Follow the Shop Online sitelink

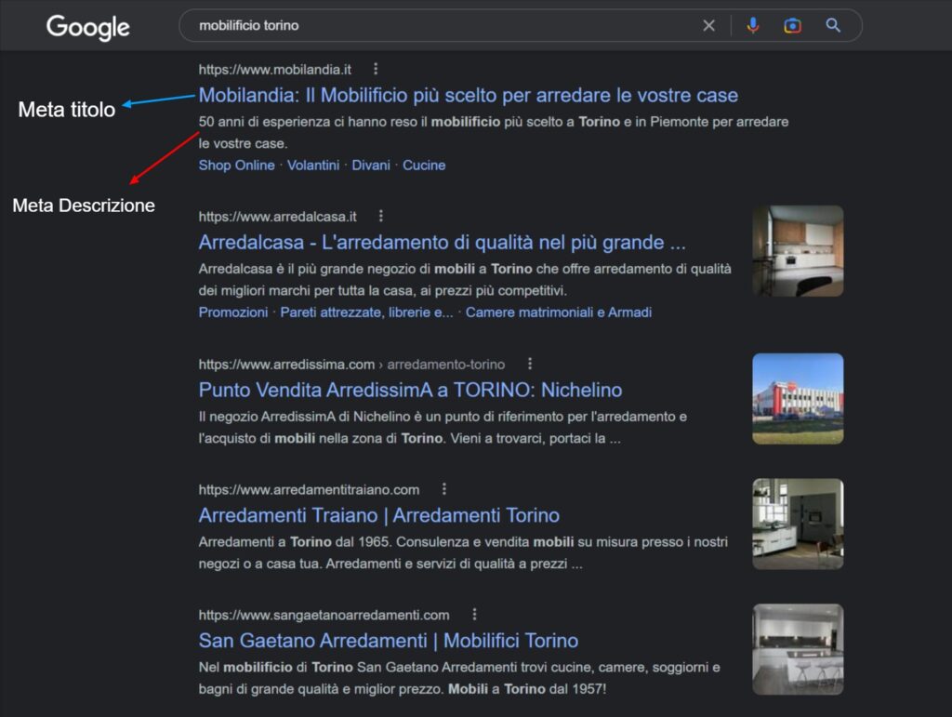[237, 166]
